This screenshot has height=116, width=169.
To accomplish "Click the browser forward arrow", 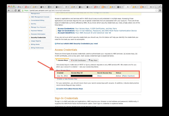I will (12, 10).
